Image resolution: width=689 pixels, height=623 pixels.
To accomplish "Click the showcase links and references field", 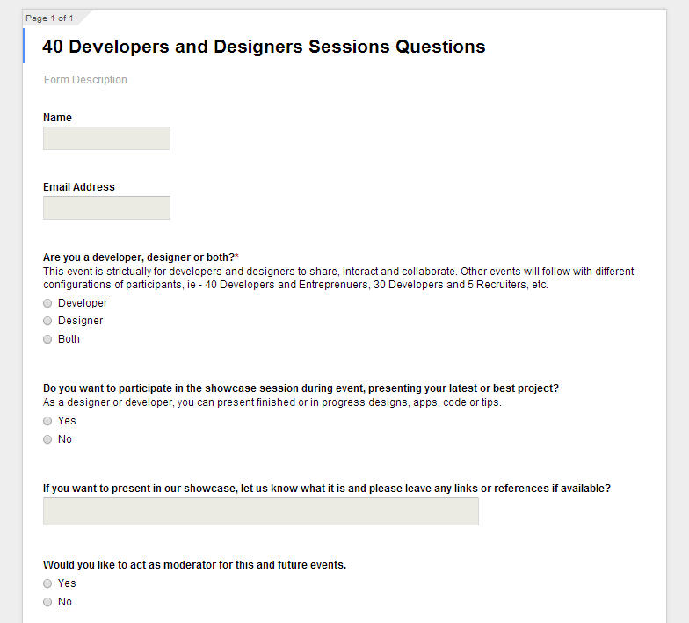I will point(260,511).
